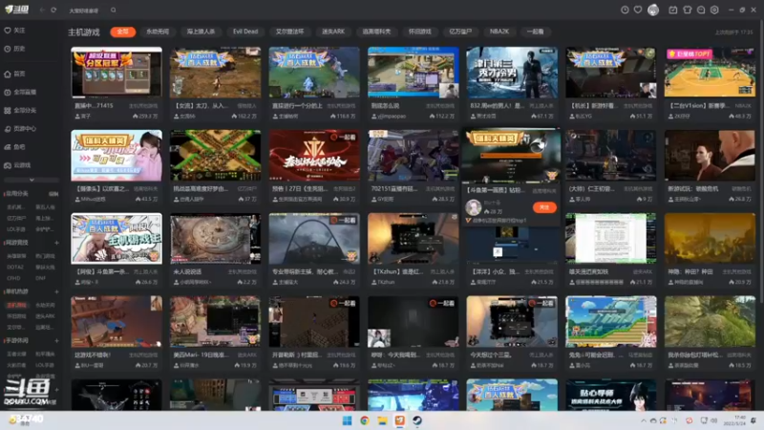Select the 艾尔登法环 filter tab
The height and width of the screenshot is (430, 764).
(289, 32)
